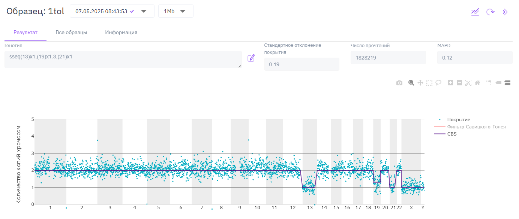
Task: Edit genotype with the pencil icon
Action: 251,58
